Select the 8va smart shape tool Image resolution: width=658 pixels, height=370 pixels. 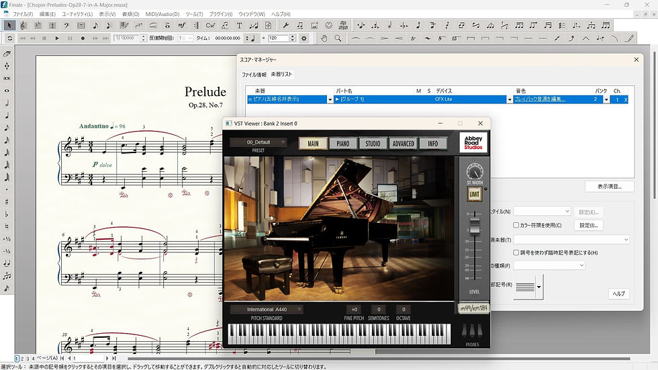pyautogui.click(x=442, y=38)
